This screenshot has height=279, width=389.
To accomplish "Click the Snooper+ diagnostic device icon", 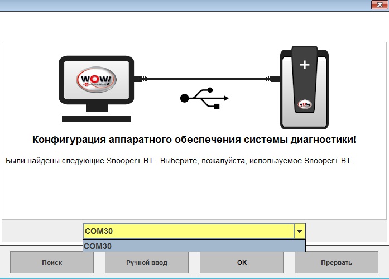I will click(304, 87).
